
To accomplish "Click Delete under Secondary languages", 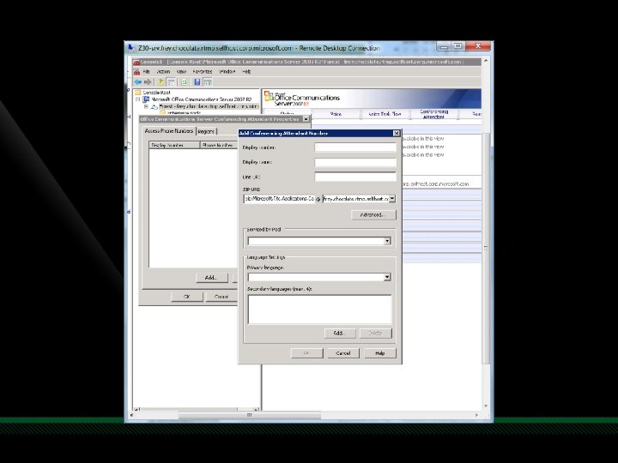I will [x=376, y=333].
